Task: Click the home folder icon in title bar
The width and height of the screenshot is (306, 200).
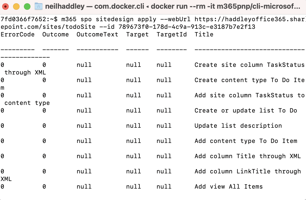Action: (x=39, y=6)
